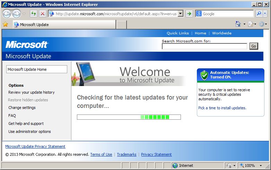Open the footer Privacy Statement link

(x=156, y=154)
